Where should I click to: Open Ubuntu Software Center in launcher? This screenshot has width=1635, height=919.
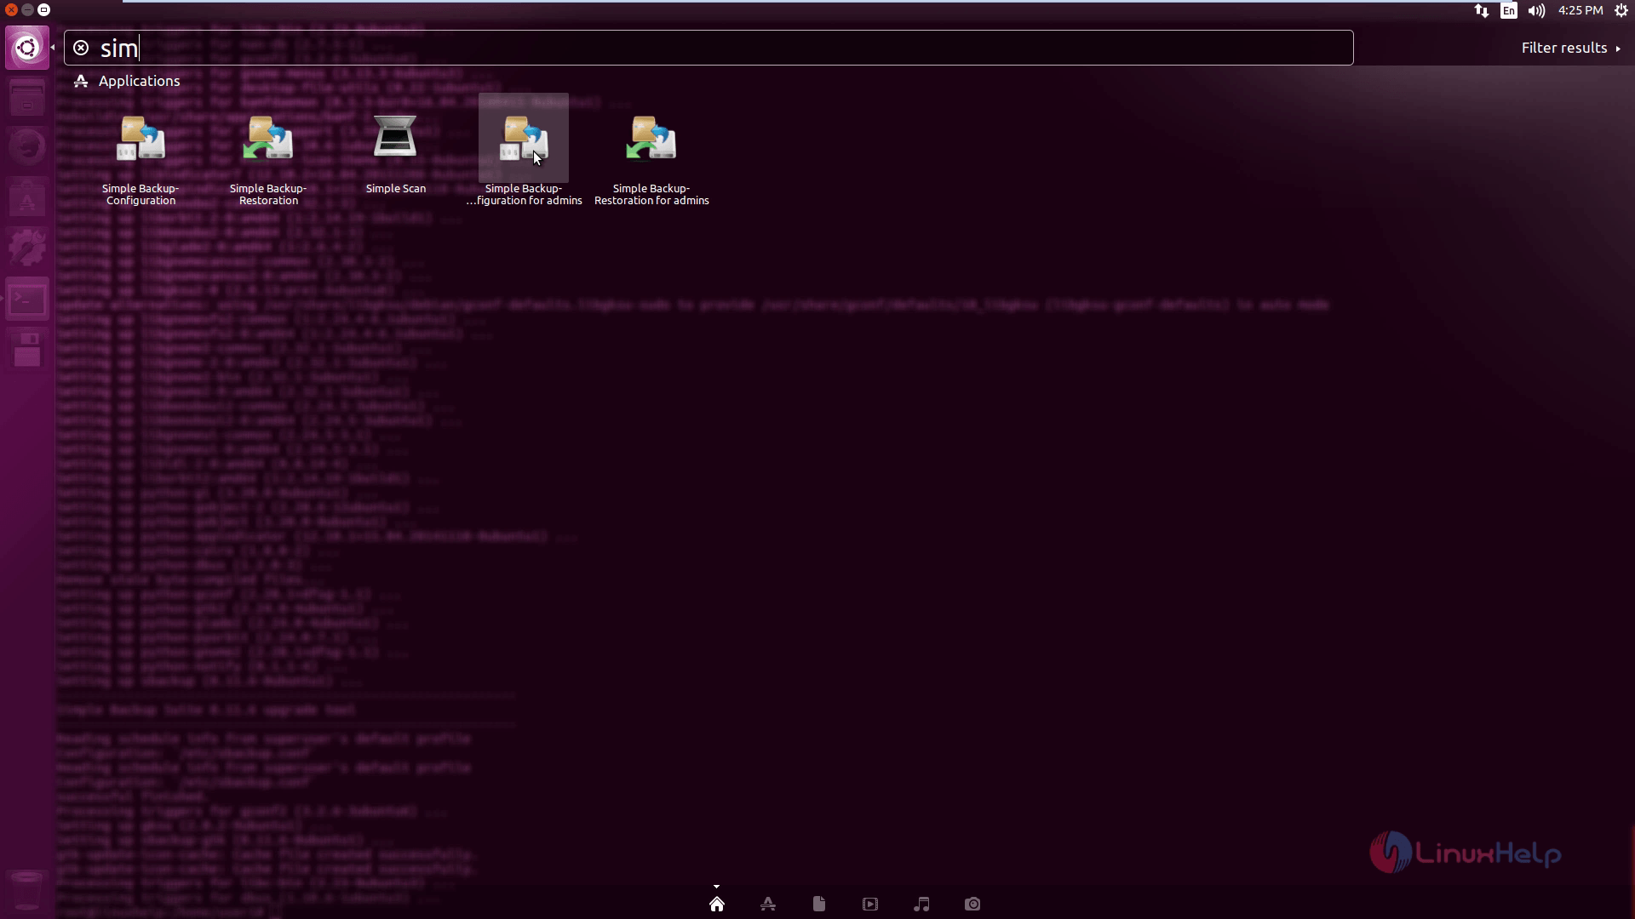[27, 197]
